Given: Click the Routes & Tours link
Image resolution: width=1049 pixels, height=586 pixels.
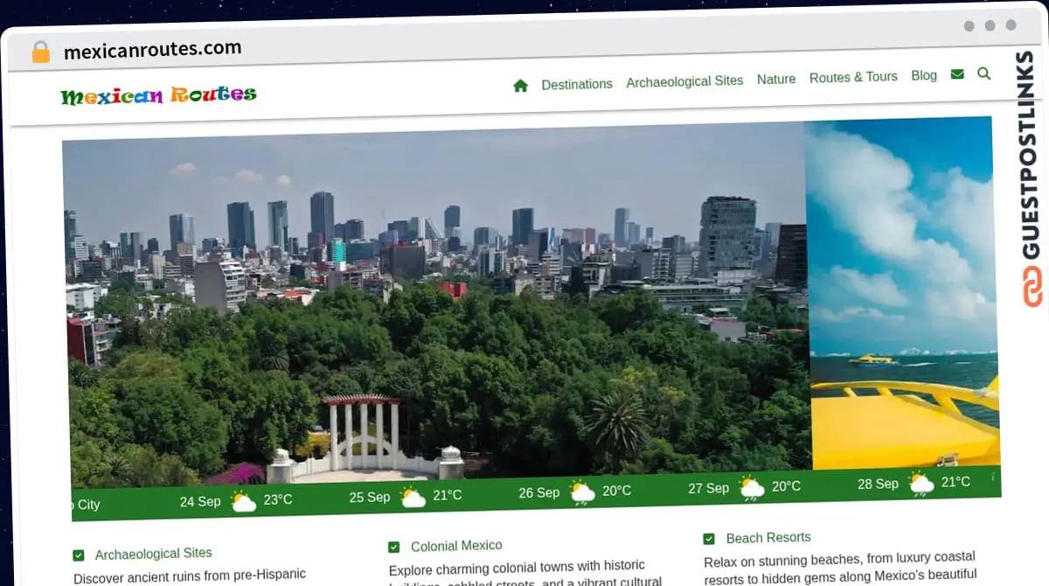Looking at the screenshot, I should click(853, 77).
